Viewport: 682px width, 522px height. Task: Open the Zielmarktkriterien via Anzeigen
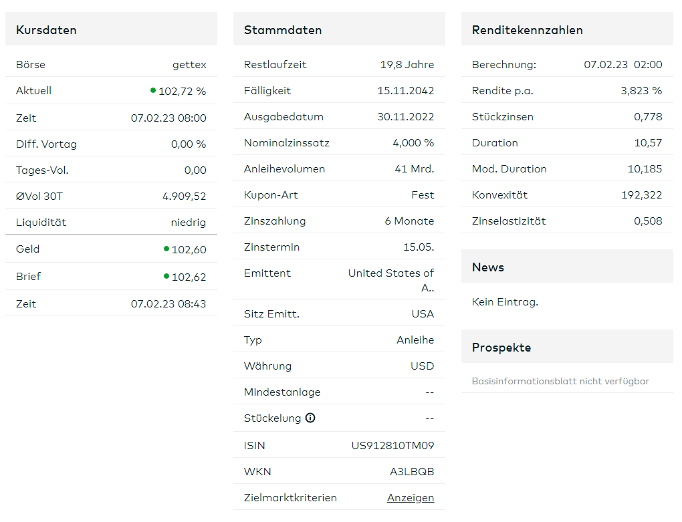click(410, 497)
